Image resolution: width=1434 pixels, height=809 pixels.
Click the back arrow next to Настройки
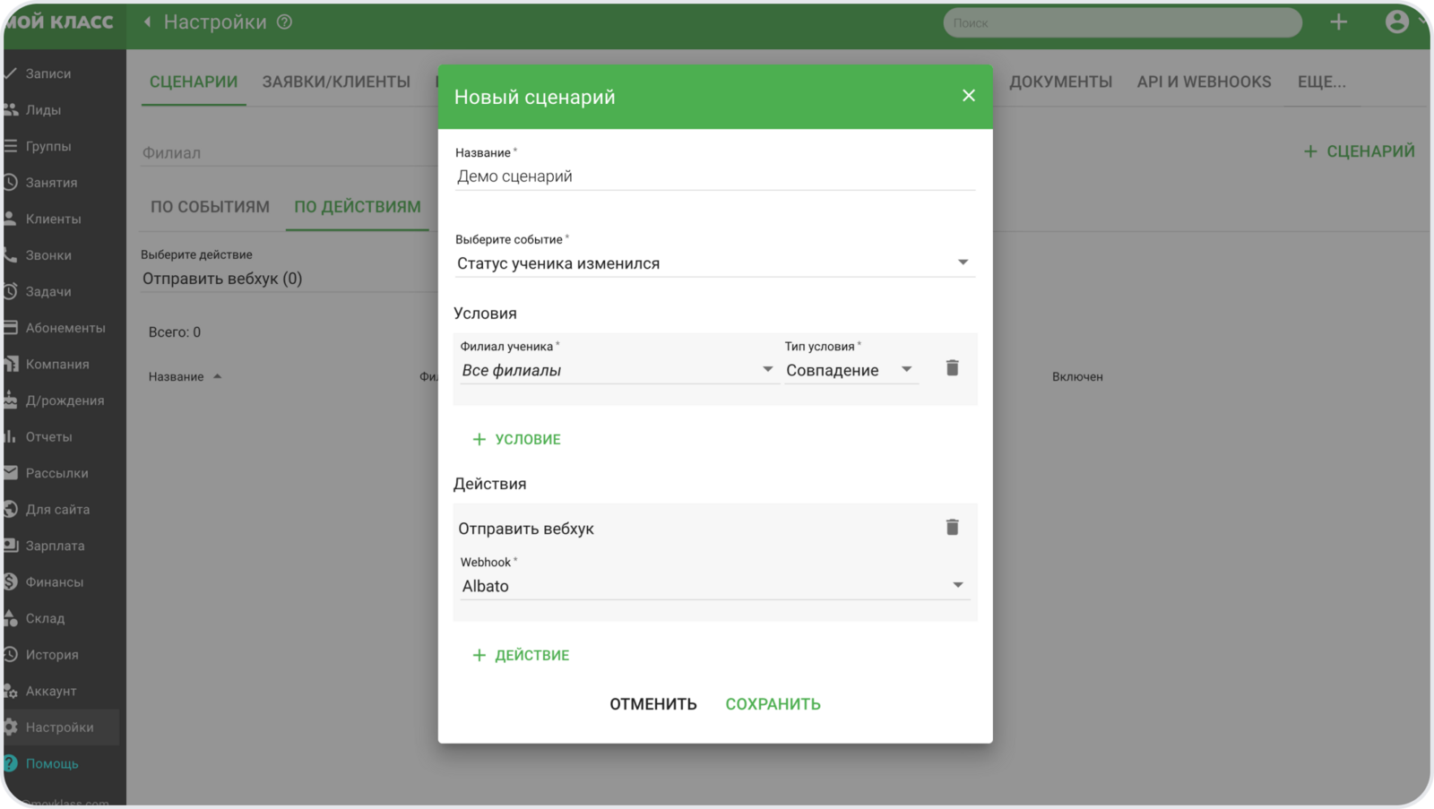click(x=148, y=22)
